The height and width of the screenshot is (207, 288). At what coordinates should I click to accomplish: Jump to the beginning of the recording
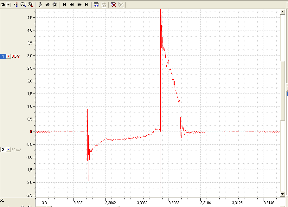tap(64, 4)
